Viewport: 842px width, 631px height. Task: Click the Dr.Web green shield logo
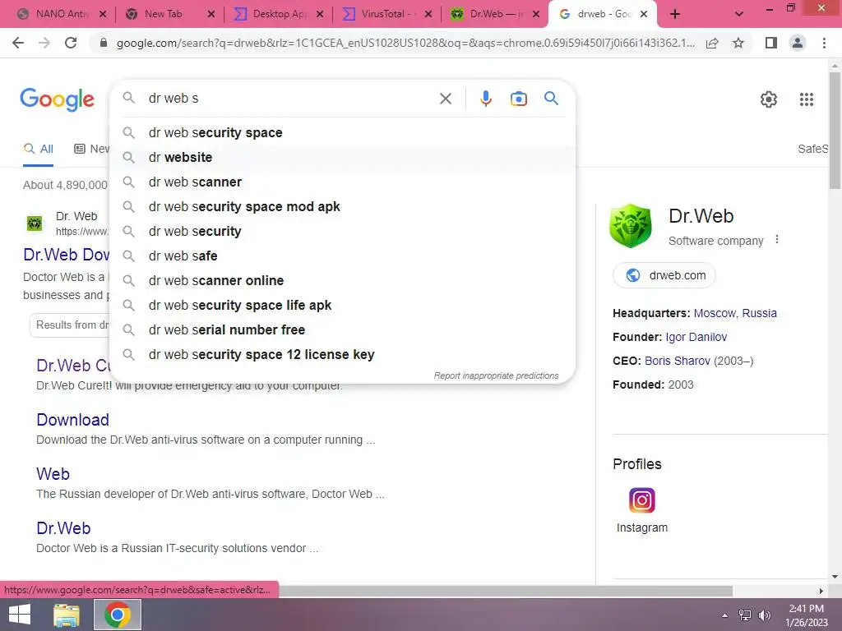pos(631,226)
